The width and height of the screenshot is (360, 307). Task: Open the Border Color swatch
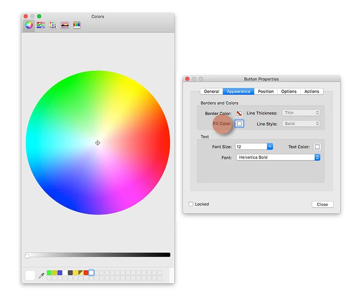(239, 113)
